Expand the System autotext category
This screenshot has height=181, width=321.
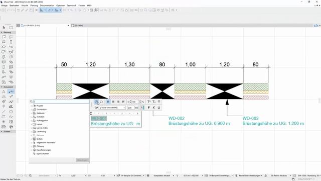point(31,139)
